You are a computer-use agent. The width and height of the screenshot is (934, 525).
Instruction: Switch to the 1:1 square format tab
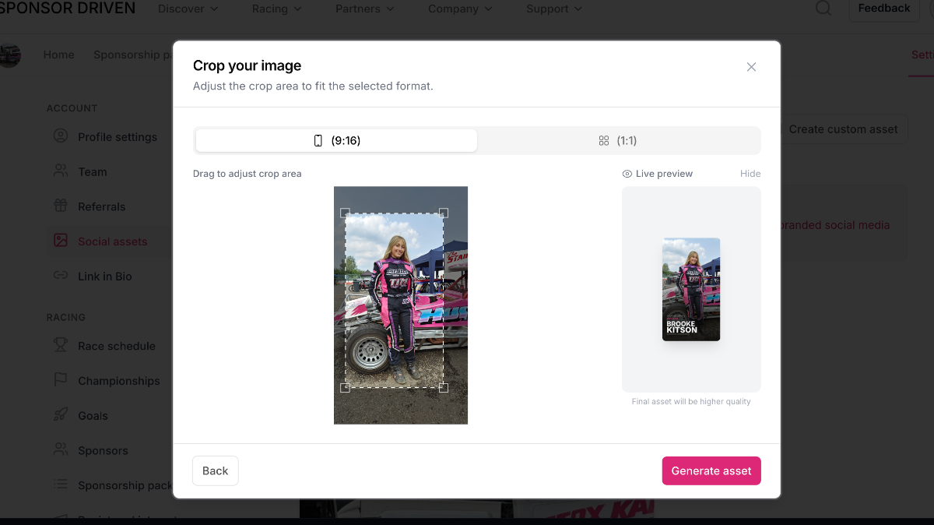618,140
